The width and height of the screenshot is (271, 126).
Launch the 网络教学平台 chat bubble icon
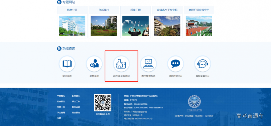[x=175, y=64]
